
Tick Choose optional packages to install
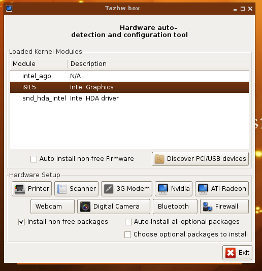[x=127, y=234]
